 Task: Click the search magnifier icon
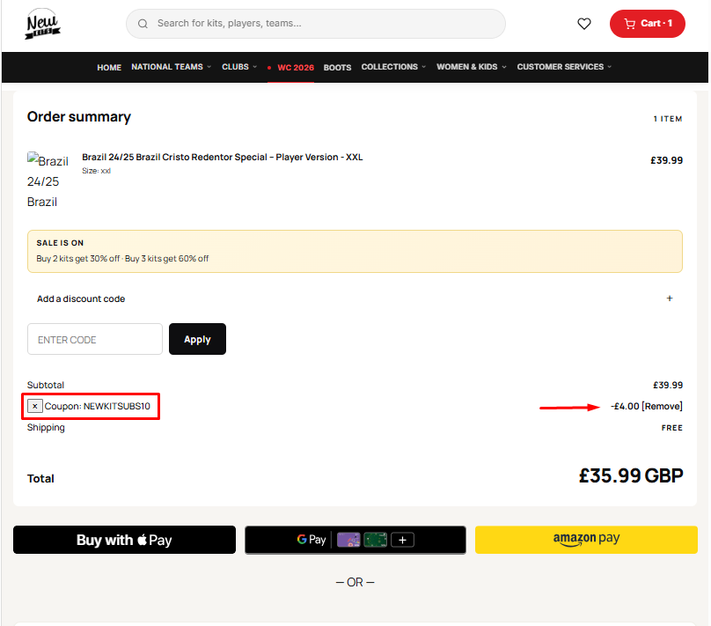[143, 24]
